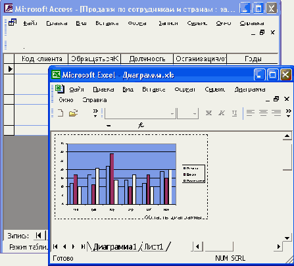Open the font name dropdown in Excel
This screenshot has width=294, height=266.
tap(172, 114)
